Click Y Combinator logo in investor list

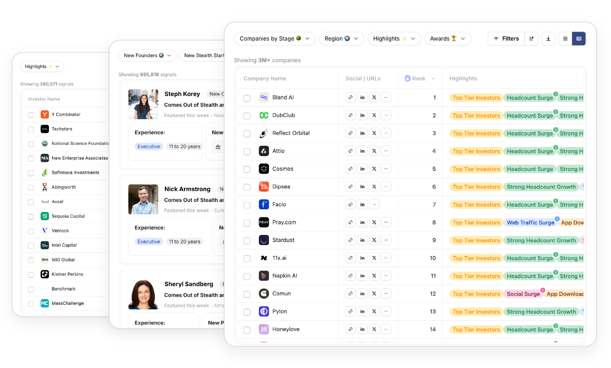(x=45, y=115)
